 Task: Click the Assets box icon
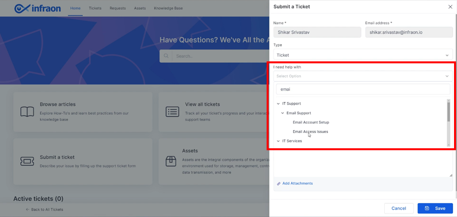point(171,161)
